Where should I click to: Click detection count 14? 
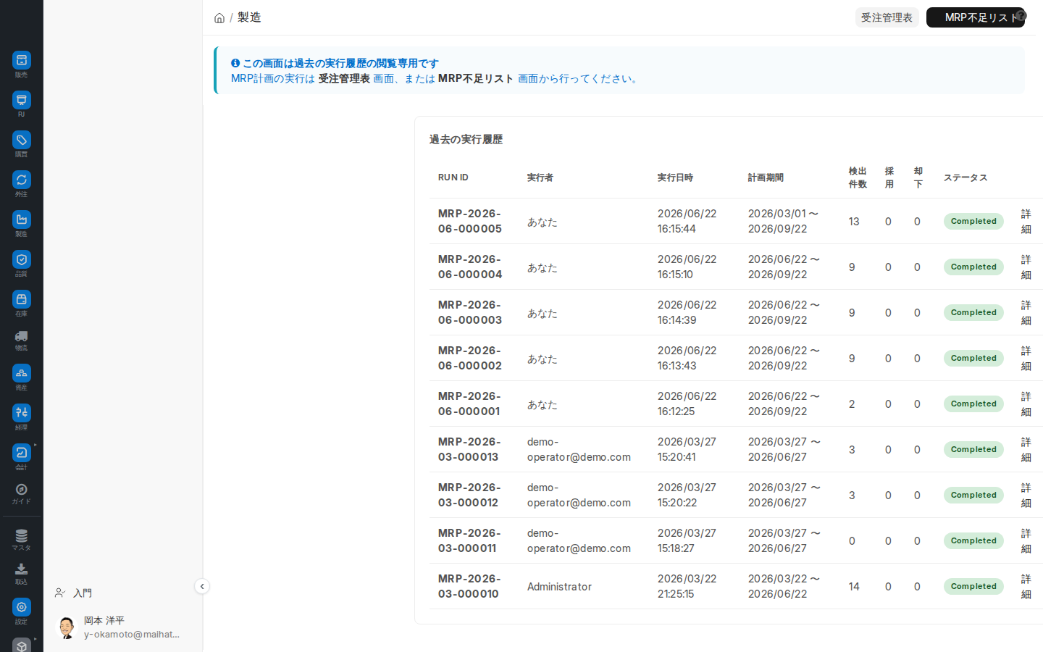click(x=854, y=587)
